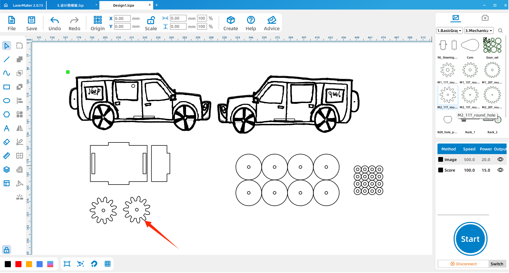
Task: Select the Text tool
Action: coord(7,128)
